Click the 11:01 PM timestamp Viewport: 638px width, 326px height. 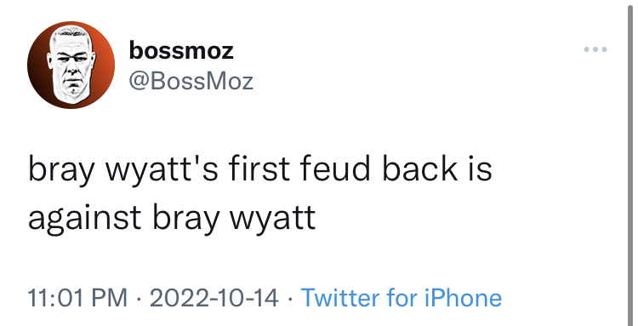(77, 298)
